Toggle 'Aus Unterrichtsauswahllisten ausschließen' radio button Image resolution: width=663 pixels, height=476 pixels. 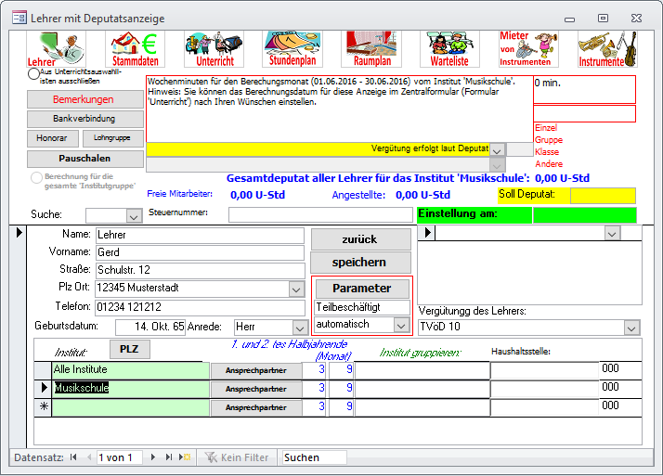34,73
